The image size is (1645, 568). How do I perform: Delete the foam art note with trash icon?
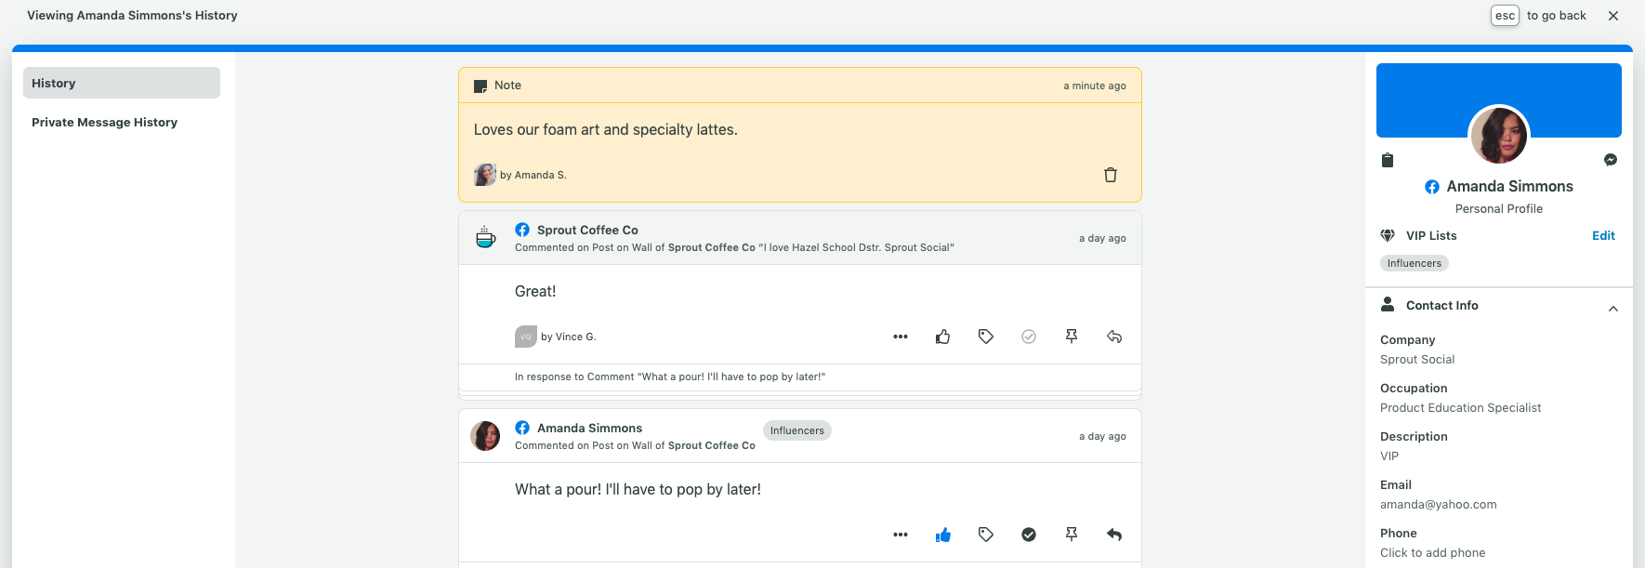point(1110,175)
